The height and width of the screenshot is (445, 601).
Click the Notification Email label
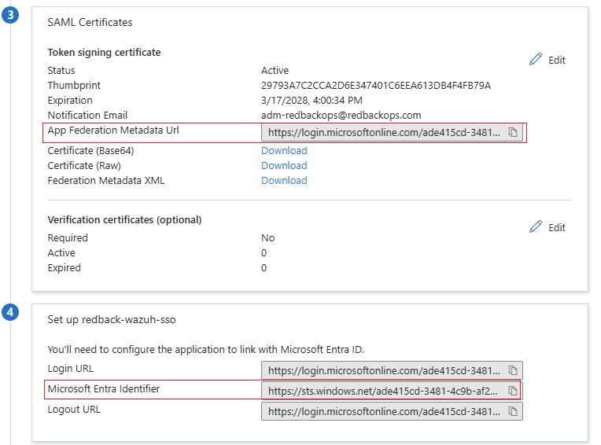tap(87, 116)
